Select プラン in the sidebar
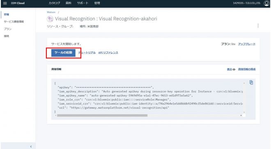Viewport: 271px width, 149px height. pos(8,29)
